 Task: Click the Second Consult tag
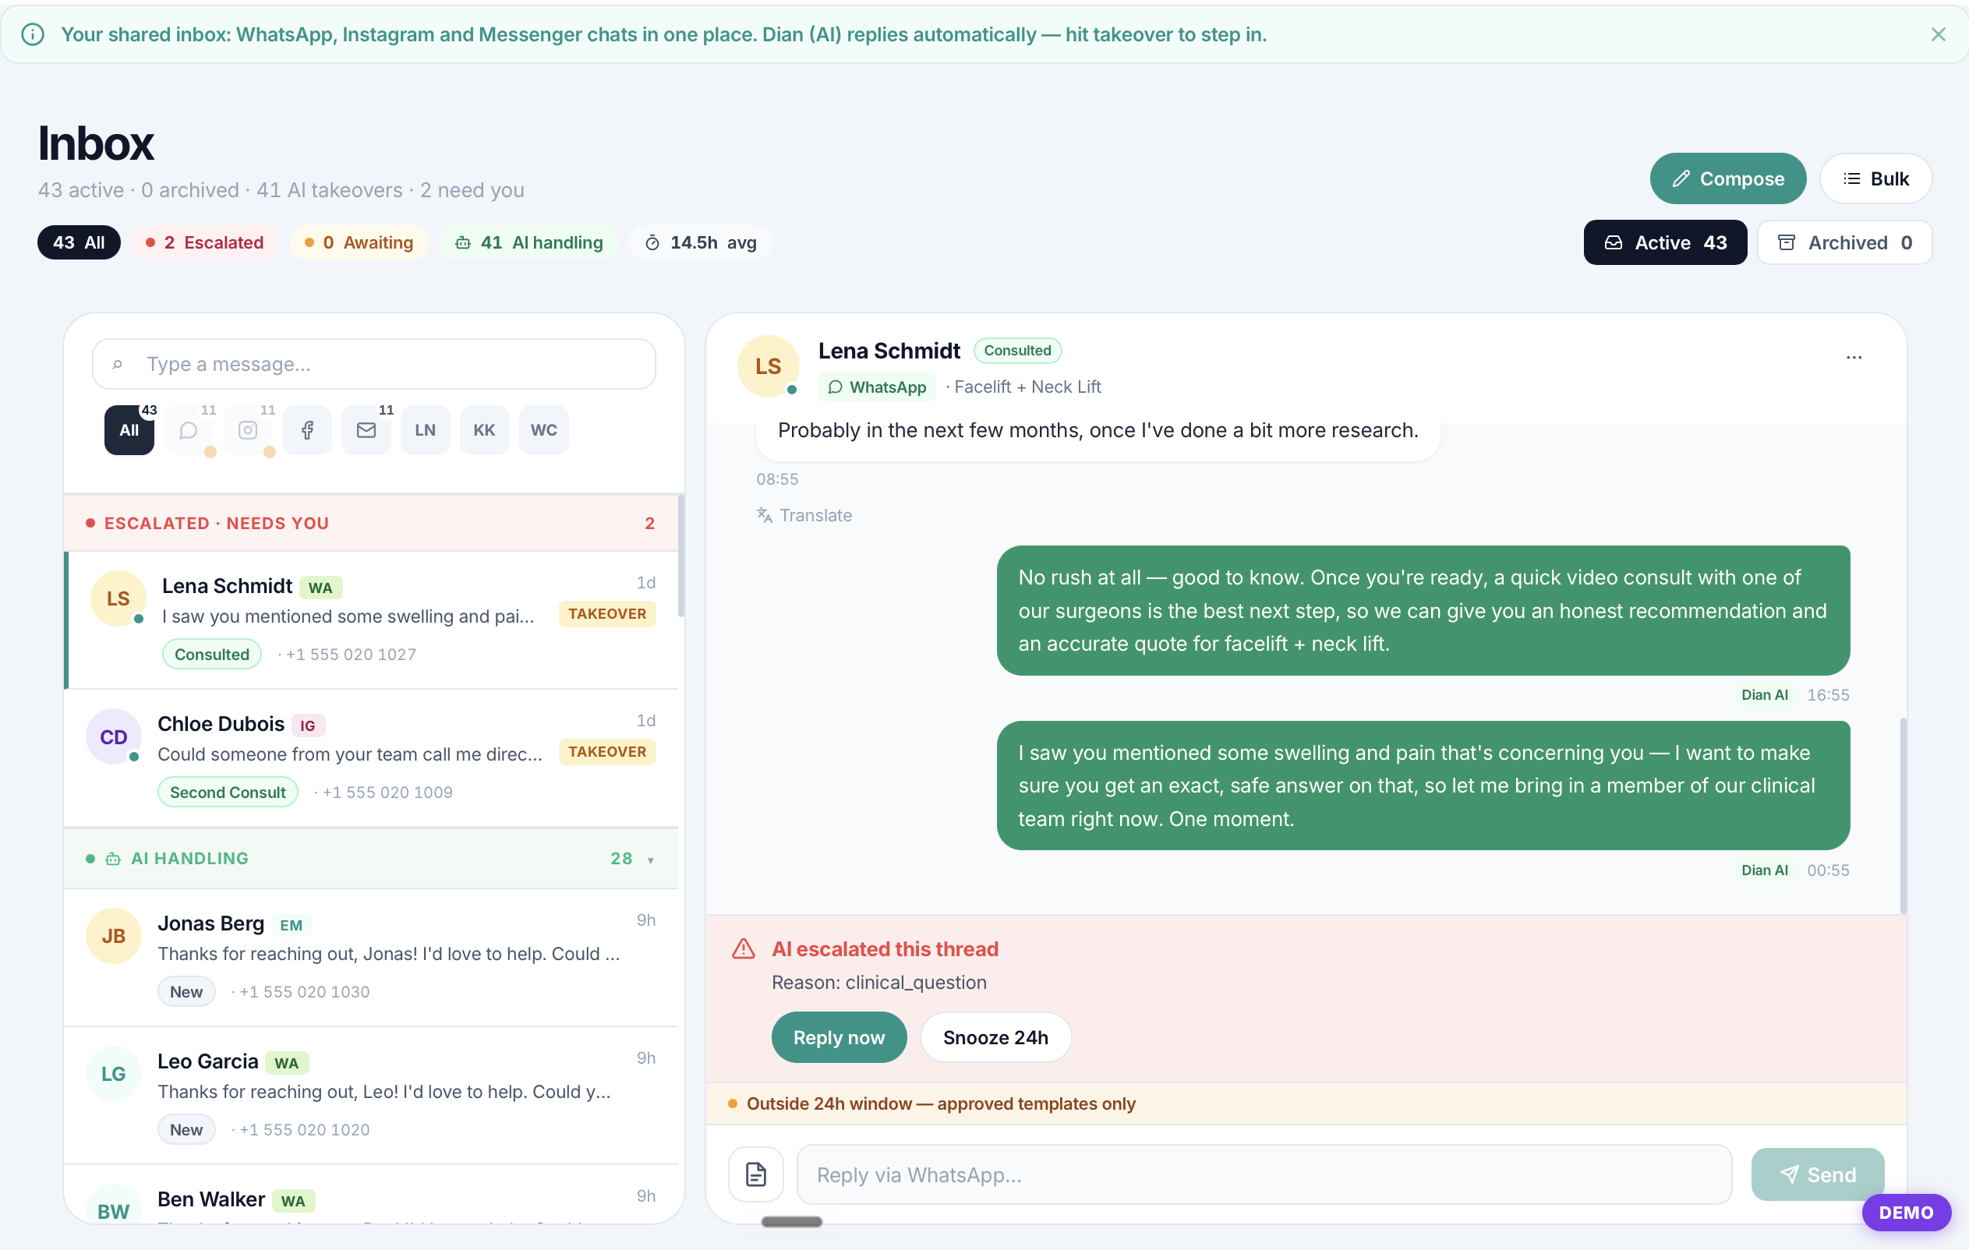coord(228,793)
